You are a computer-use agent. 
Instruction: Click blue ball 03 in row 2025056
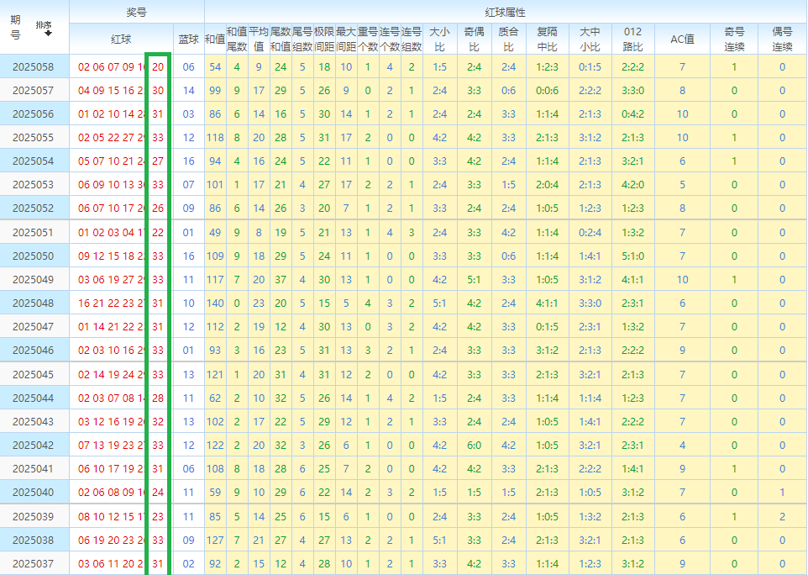189,114
